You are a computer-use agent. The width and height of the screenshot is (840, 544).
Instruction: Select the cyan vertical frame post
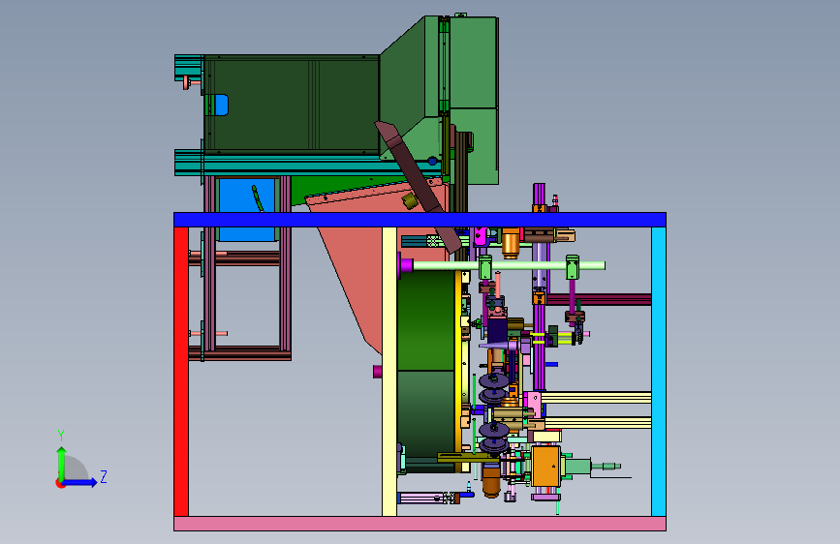click(x=659, y=372)
